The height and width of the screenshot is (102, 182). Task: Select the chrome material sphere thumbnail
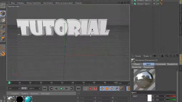[11, 99]
